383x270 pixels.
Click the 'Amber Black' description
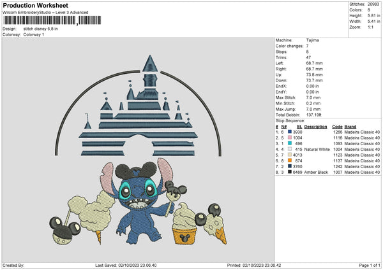pos(316,173)
